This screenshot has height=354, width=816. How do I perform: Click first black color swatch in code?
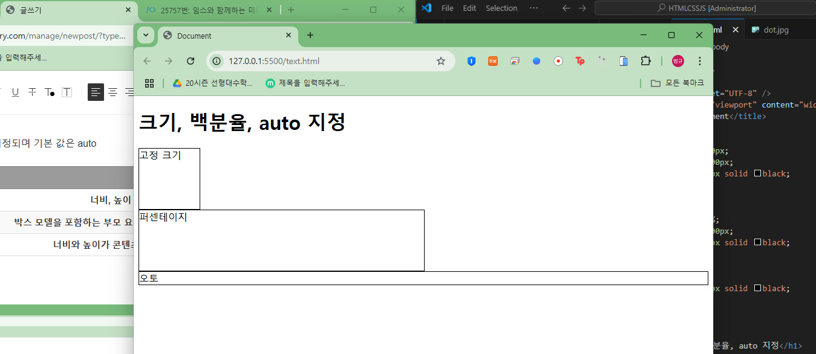(x=757, y=173)
